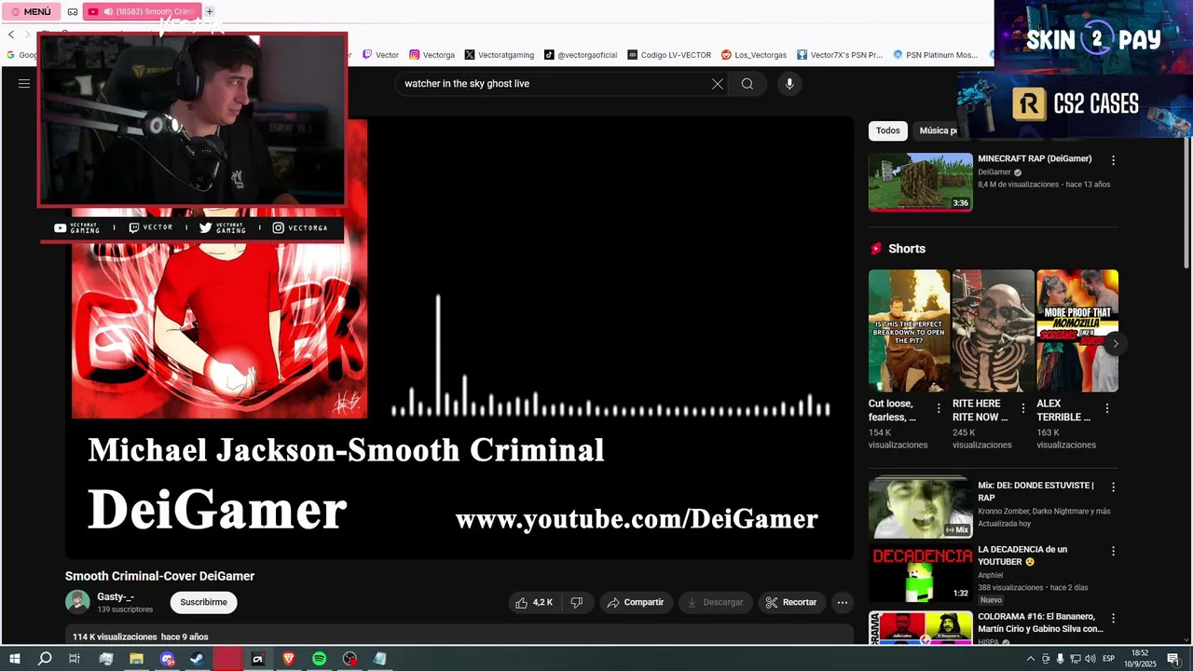
Task: Open options for RITE HERE short
Action: [1023, 408]
